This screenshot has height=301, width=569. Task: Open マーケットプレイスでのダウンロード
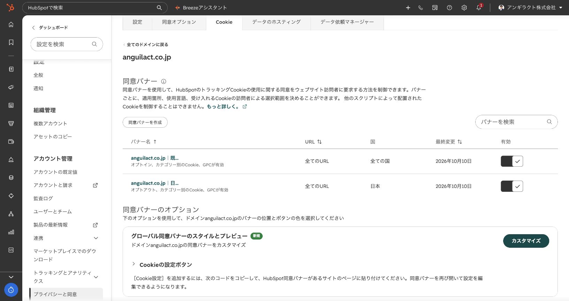(65, 255)
